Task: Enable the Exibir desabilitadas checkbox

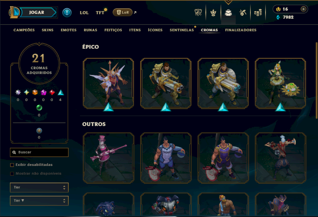Action: (12, 165)
